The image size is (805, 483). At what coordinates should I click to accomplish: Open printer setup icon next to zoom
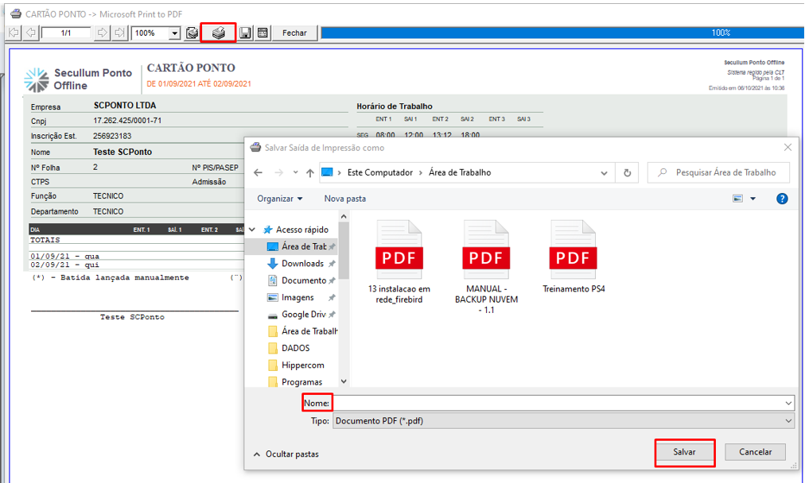(192, 33)
